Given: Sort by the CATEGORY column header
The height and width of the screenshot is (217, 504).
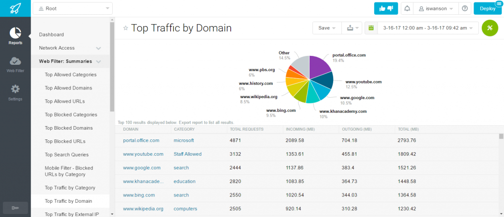Looking at the screenshot, I should (184, 130).
